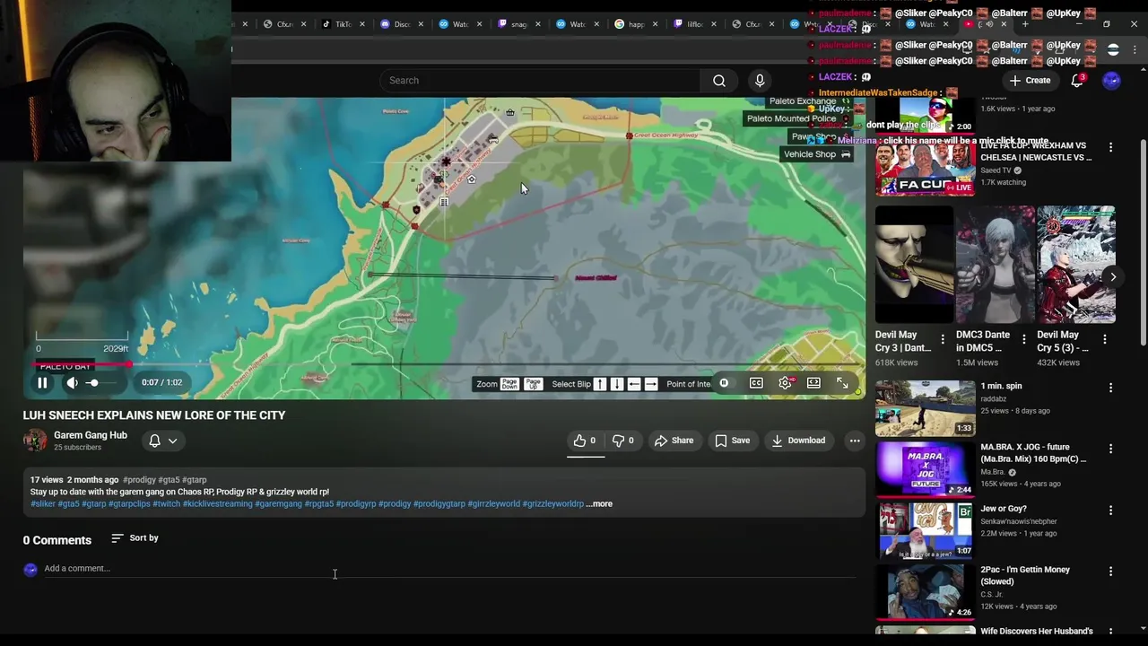The height and width of the screenshot is (646, 1148).
Task: Start voice search with microphone
Action: 760,81
